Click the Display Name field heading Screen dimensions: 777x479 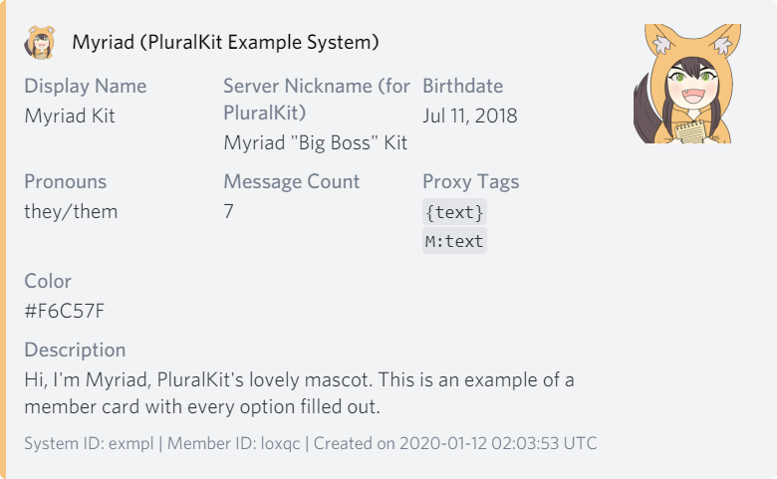point(85,86)
